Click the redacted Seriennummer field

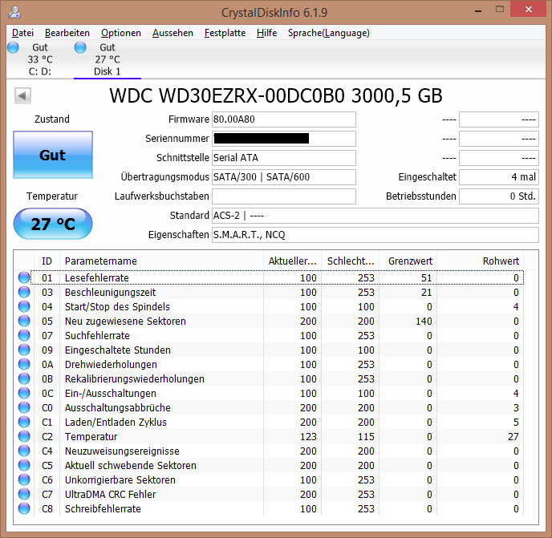click(x=284, y=139)
